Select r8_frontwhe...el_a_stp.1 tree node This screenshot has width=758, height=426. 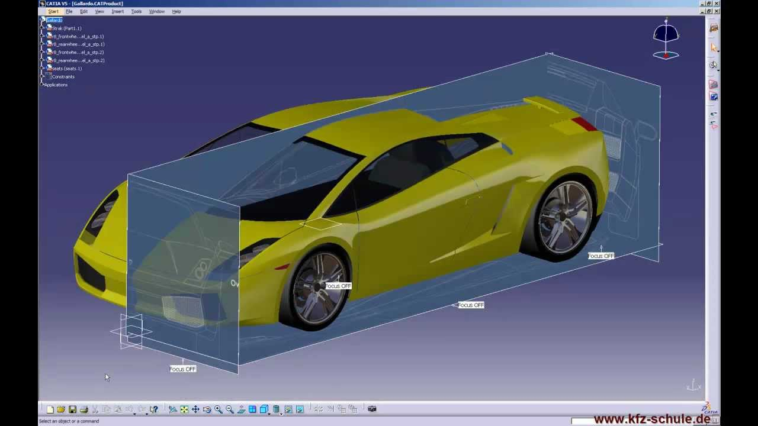77,37
